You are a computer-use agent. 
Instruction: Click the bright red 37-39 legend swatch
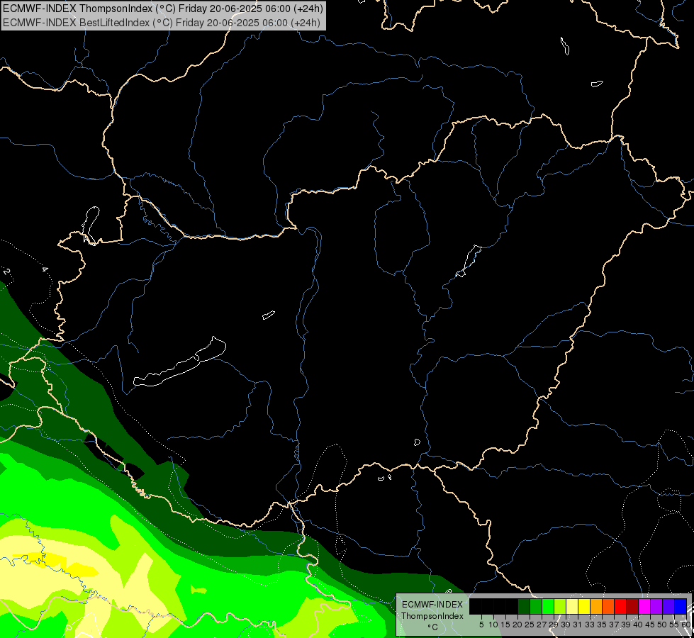(620, 606)
